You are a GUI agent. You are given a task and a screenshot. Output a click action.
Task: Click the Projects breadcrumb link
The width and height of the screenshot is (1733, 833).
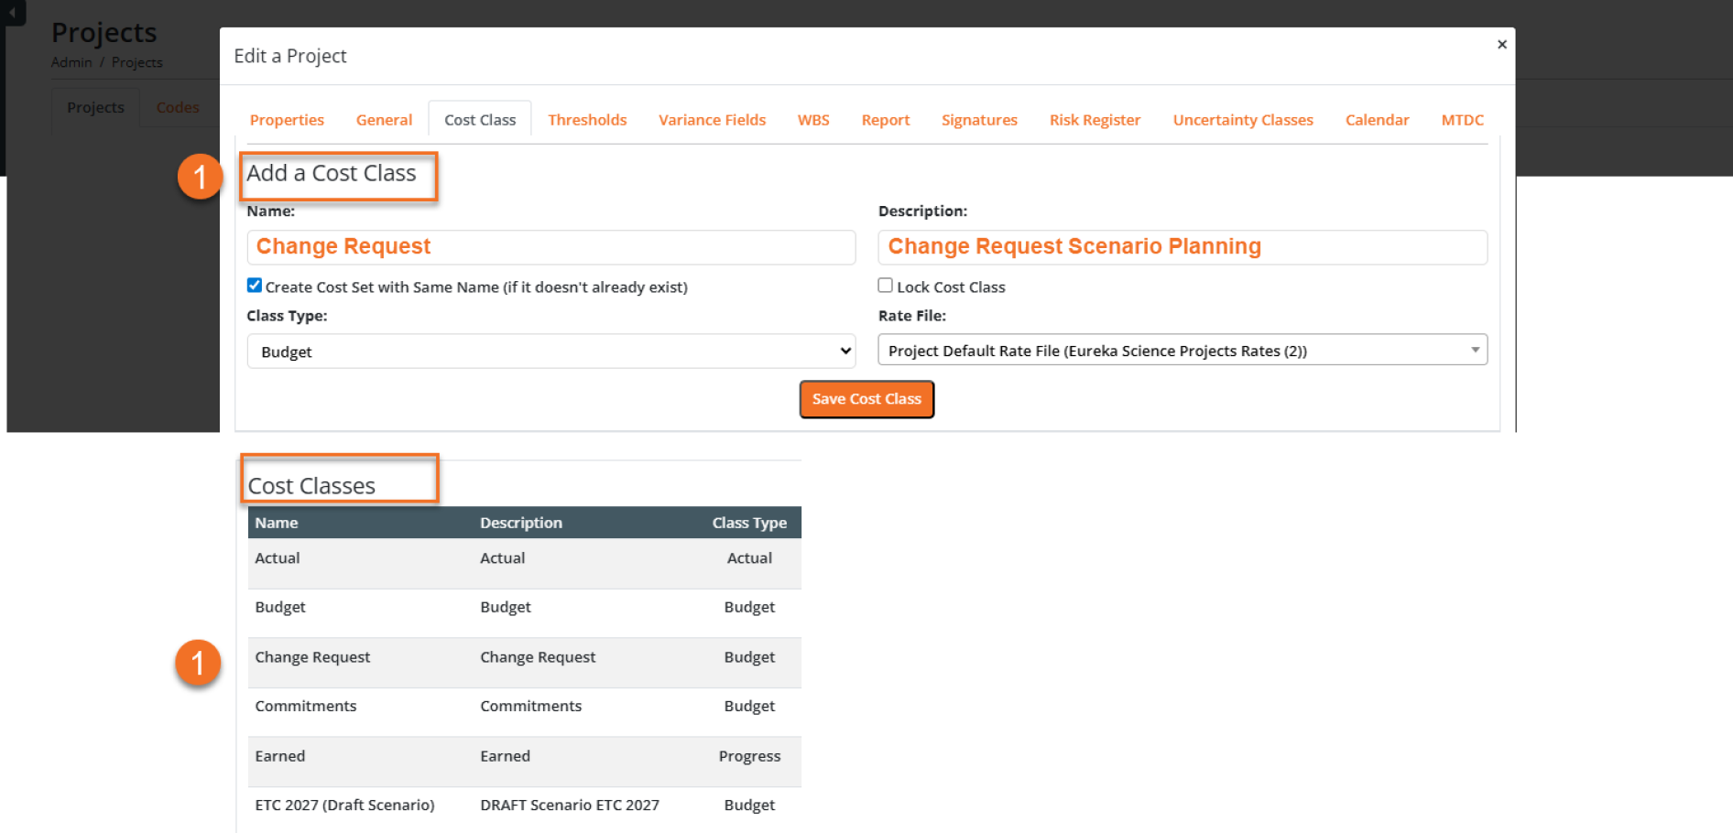pyautogui.click(x=136, y=62)
